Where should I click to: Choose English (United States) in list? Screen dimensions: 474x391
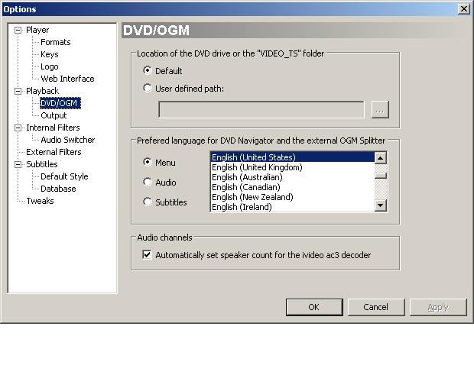292,157
